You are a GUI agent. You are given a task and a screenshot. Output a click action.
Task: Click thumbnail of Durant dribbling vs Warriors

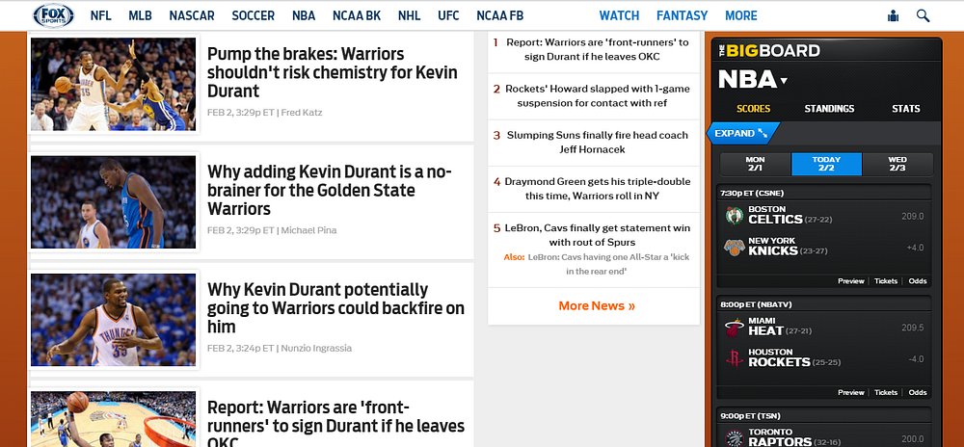[x=113, y=84]
